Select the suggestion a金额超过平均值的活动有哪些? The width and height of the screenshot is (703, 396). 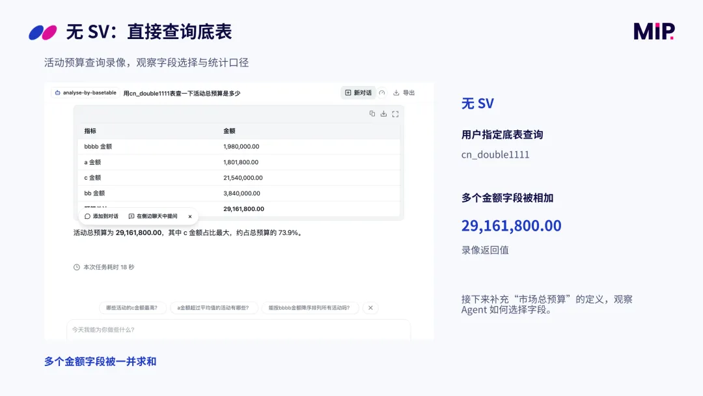(213, 307)
